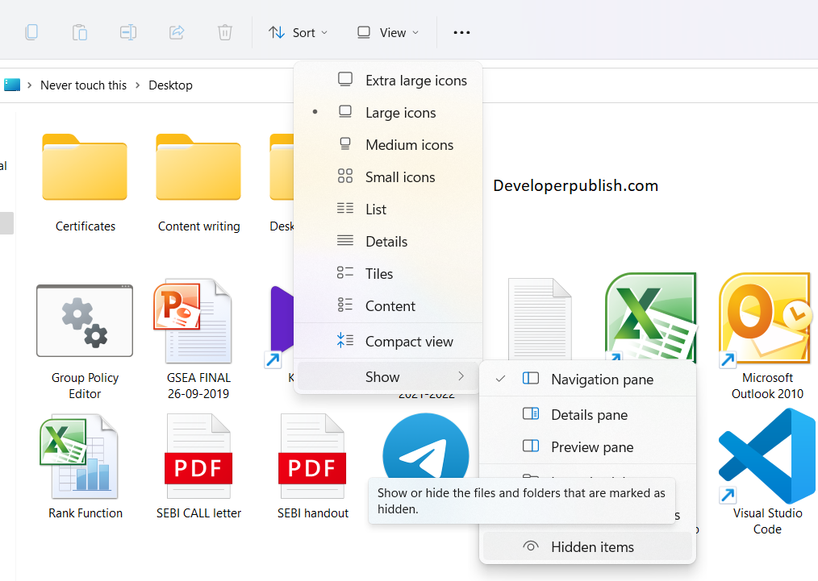The height and width of the screenshot is (581, 818).
Task: Toggle Hidden items visibility
Action: [587, 547]
